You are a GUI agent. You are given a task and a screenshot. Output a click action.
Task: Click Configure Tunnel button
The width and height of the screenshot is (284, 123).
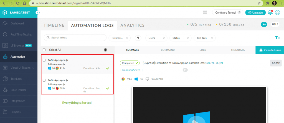click(x=227, y=13)
